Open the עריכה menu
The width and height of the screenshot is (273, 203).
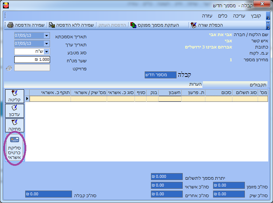pos(239,16)
